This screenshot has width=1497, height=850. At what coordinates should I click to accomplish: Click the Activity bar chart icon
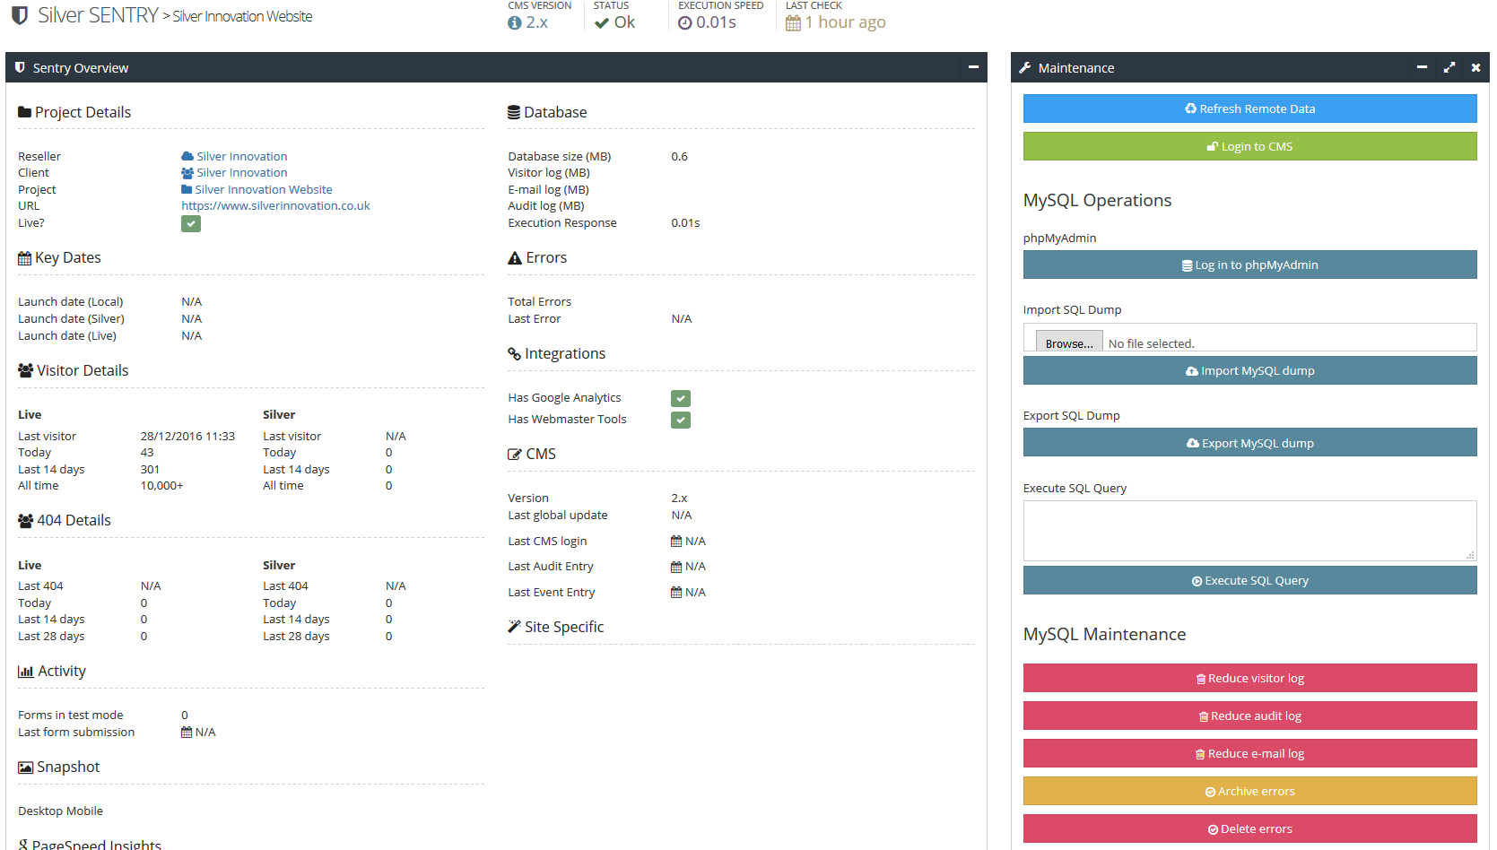click(x=26, y=672)
